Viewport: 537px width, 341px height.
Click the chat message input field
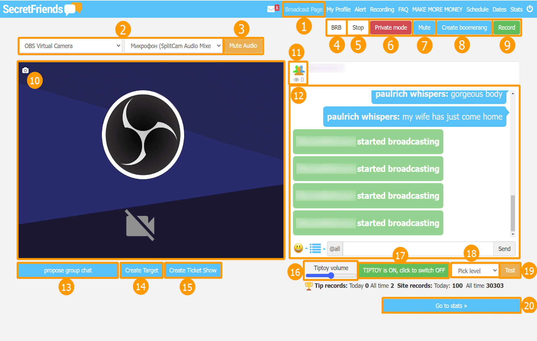[418, 249]
